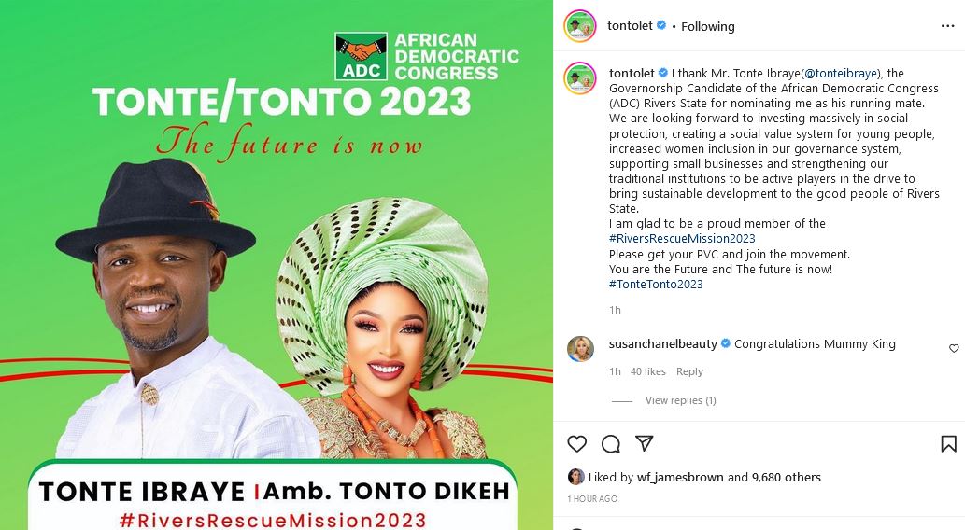The image size is (965, 530).
Task: Like susanchanelbeauty's comment heart
Action: point(954,348)
